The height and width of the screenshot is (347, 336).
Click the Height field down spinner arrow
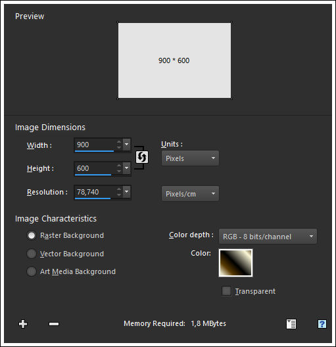tap(119, 171)
